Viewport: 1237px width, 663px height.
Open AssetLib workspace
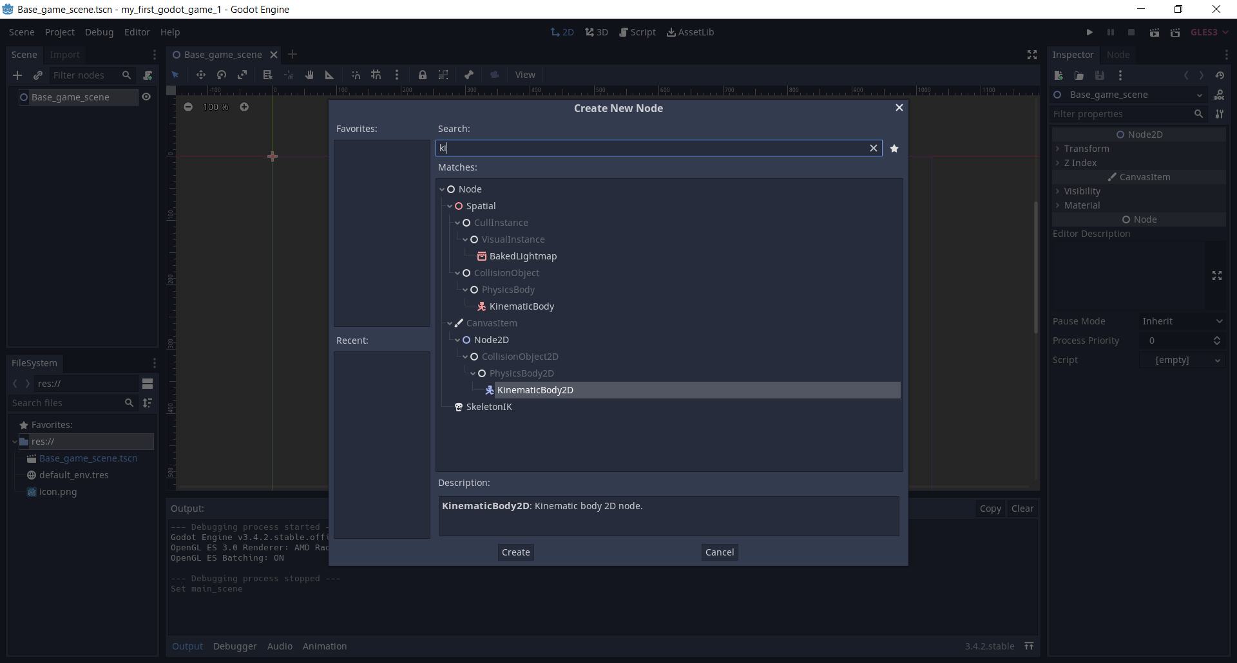[690, 32]
